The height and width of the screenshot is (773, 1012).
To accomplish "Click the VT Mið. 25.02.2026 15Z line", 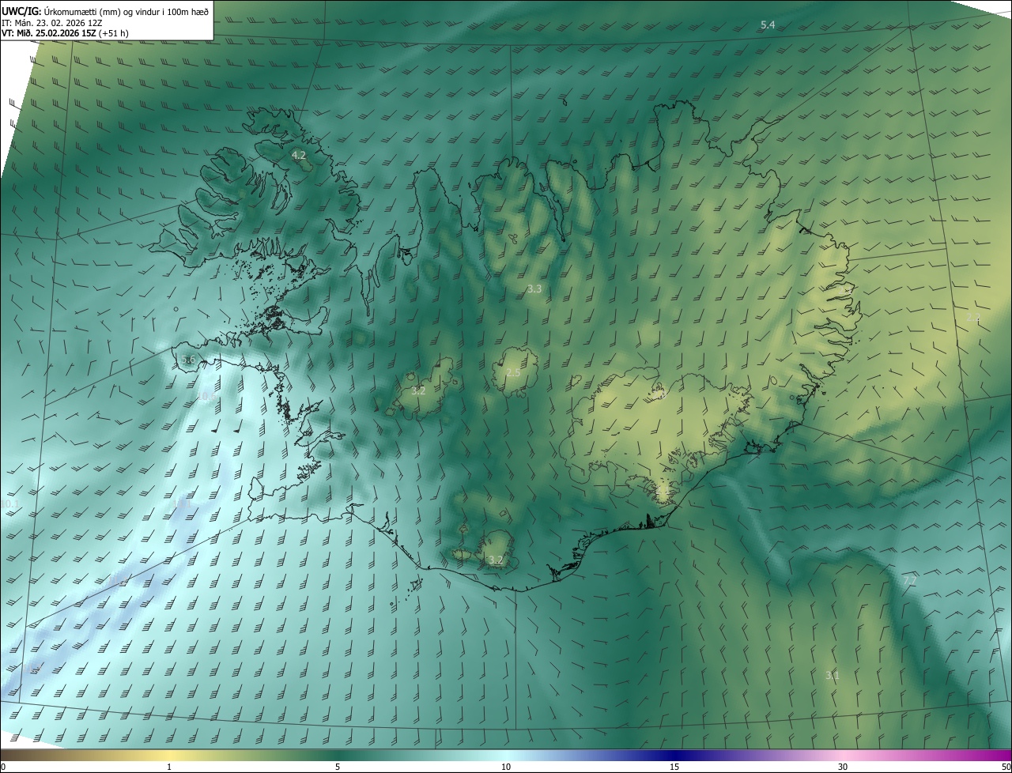I will pos(65,33).
